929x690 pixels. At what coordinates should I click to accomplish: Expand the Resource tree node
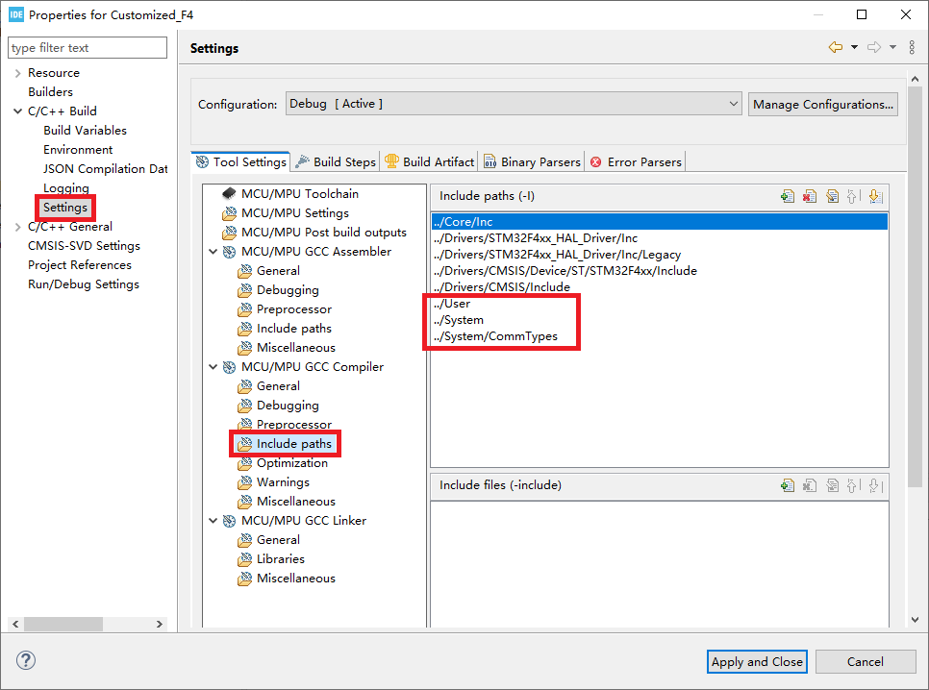(17, 73)
